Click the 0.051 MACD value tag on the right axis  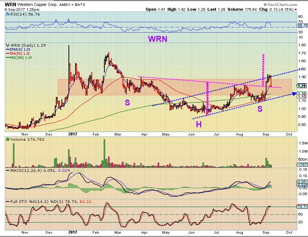[x=302, y=182]
